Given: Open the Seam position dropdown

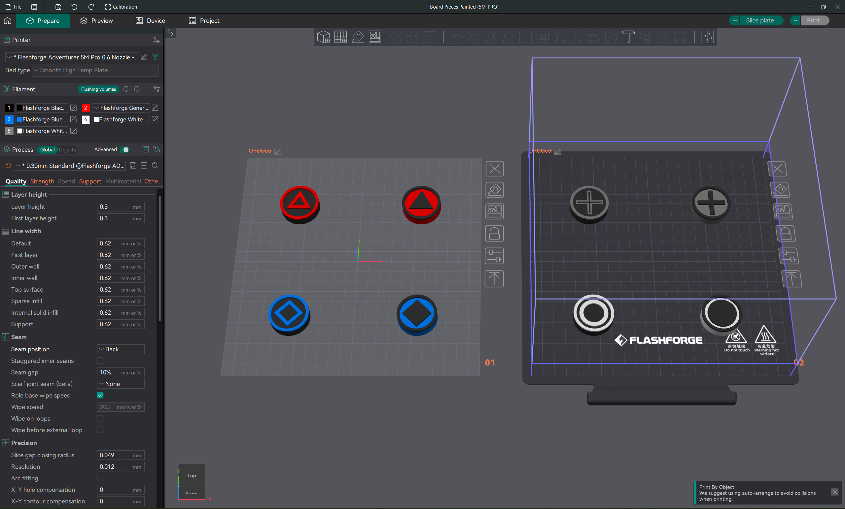Looking at the screenshot, I should coord(121,349).
